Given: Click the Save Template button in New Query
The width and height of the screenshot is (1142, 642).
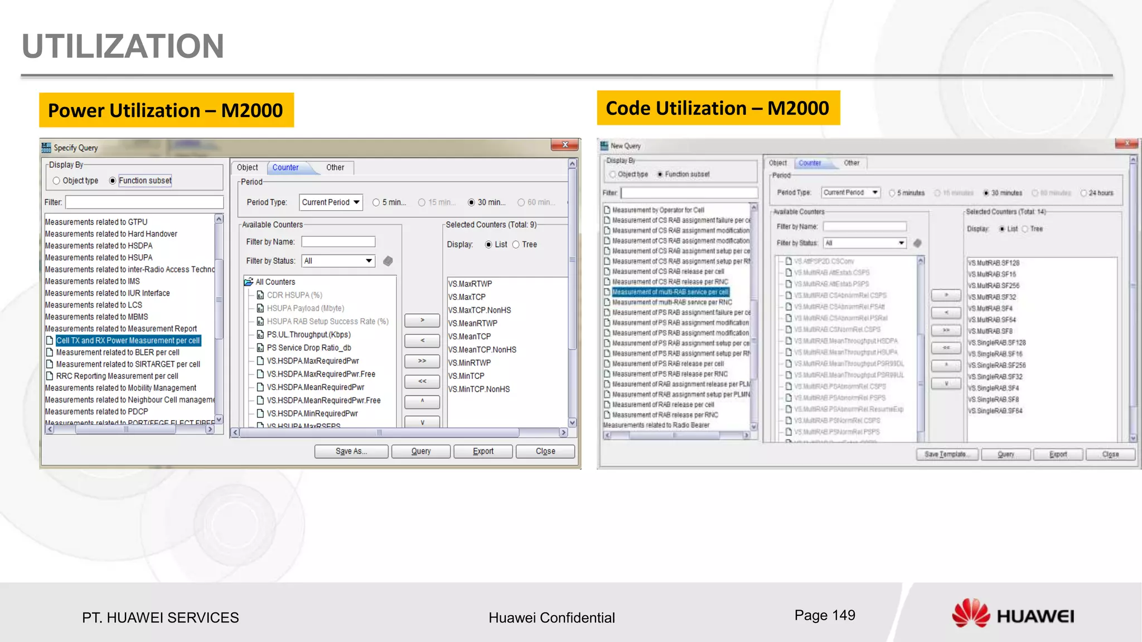Looking at the screenshot, I should (x=946, y=455).
